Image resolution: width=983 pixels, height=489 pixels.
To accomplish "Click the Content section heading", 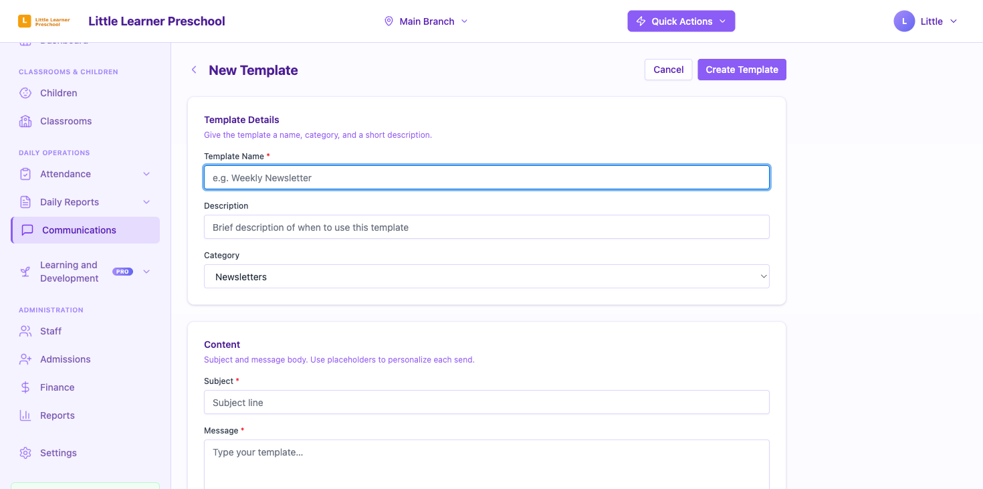I will 222,345.
